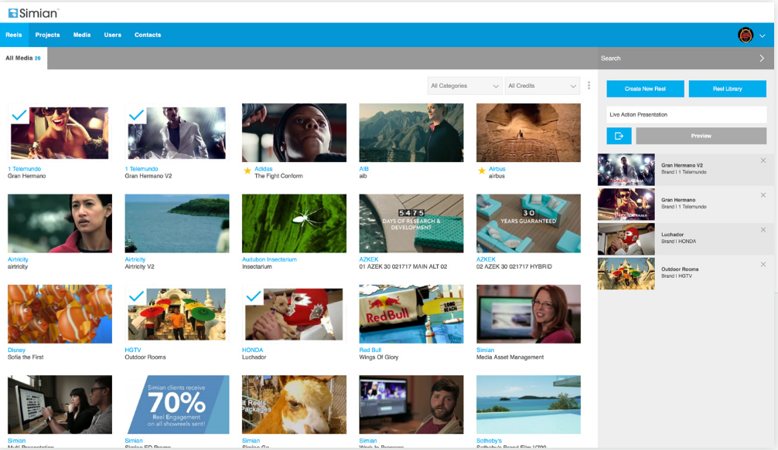Open the HONDA client link
Image resolution: width=778 pixels, height=450 pixels.
pos(253,350)
